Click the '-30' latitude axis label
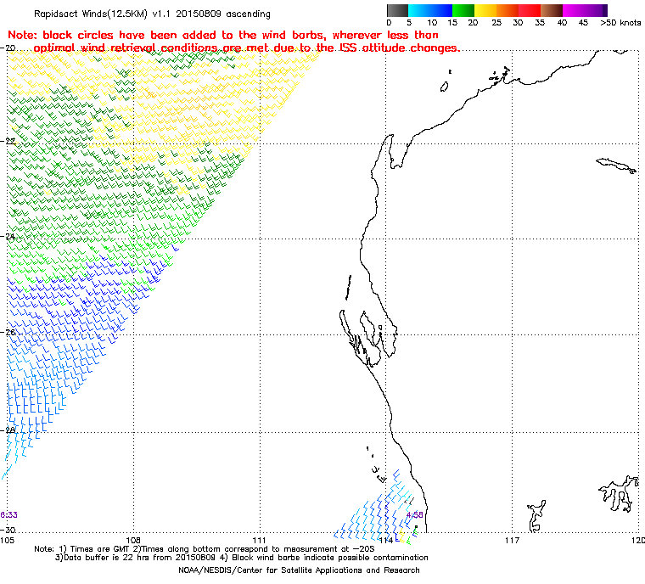Viewport: 645px width, 584px height. pos(8,530)
